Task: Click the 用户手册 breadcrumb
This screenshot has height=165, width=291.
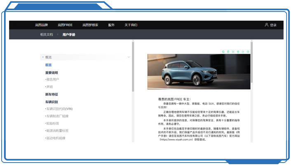Action: point(69,34)
